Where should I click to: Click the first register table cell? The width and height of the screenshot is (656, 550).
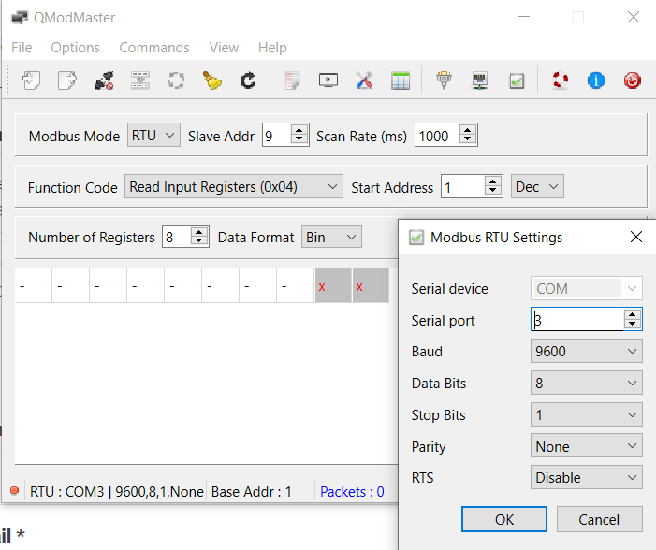(x=34, y=285)
